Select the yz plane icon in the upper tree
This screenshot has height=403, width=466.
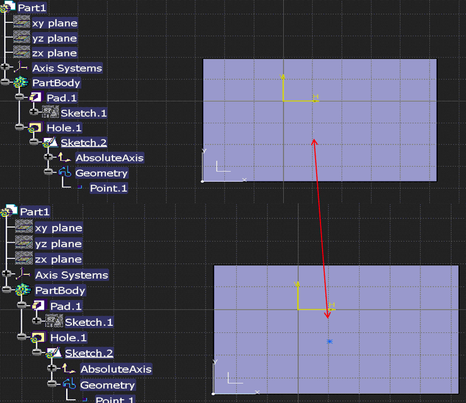(22, 37)
